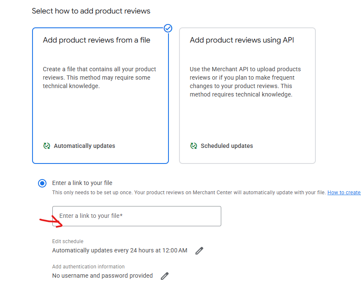Click the 'Edit schedule' label

(x=68, y=241)
